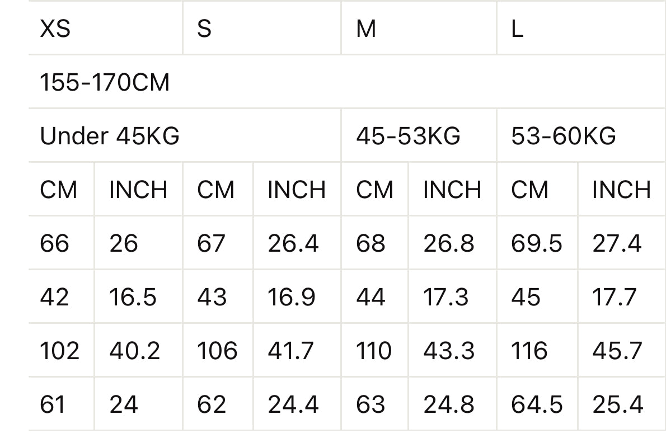Select the 69.5 measurement cell
Screen dimensions: 666x438
coord(536,243)
